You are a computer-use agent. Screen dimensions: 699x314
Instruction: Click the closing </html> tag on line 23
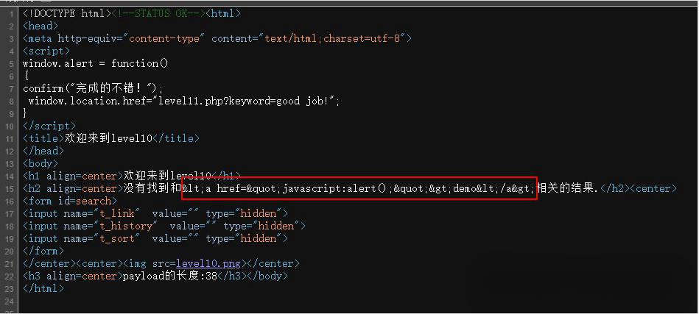(x=43, y=289)
